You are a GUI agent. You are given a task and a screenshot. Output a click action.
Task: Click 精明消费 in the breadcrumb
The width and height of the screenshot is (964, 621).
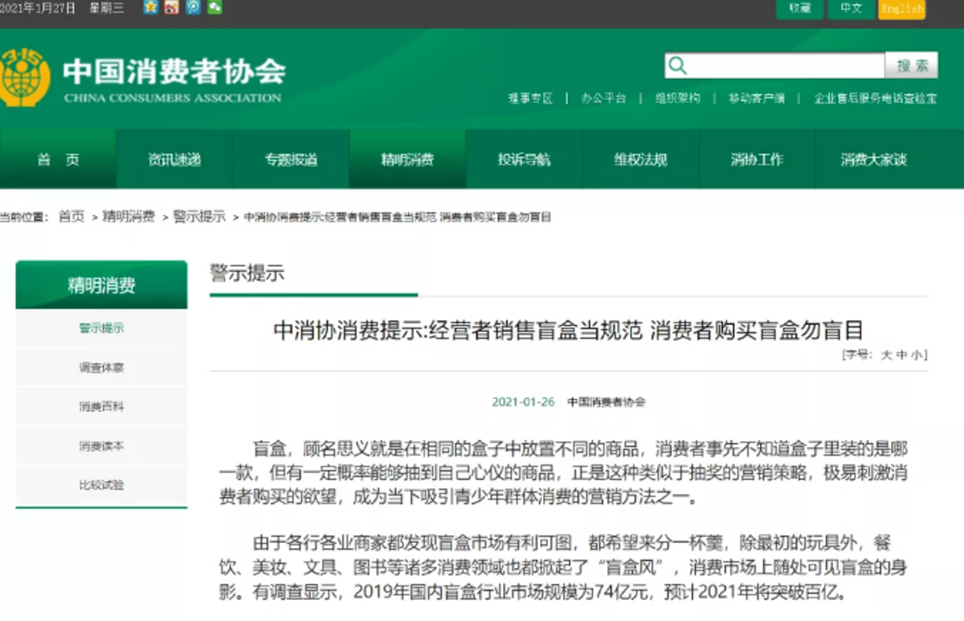pyautogui.click(x=129, y=217)
